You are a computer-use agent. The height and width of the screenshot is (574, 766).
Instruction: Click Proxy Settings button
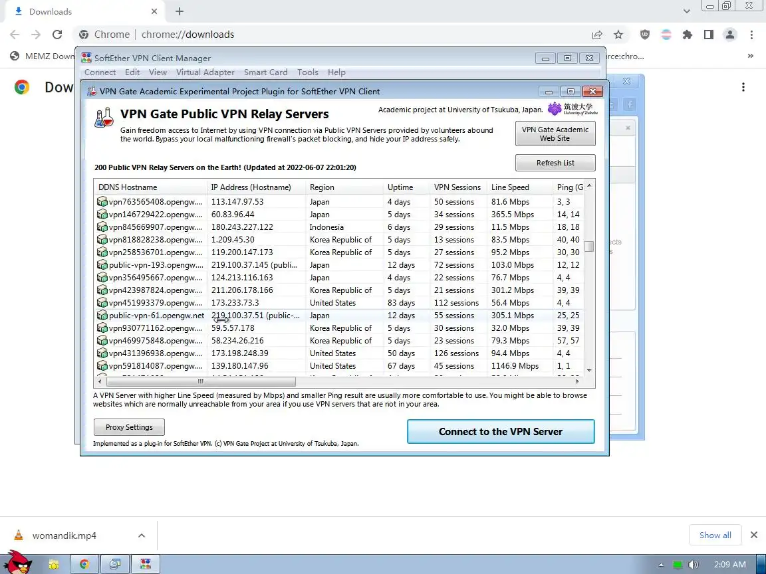tap(129, 427)
